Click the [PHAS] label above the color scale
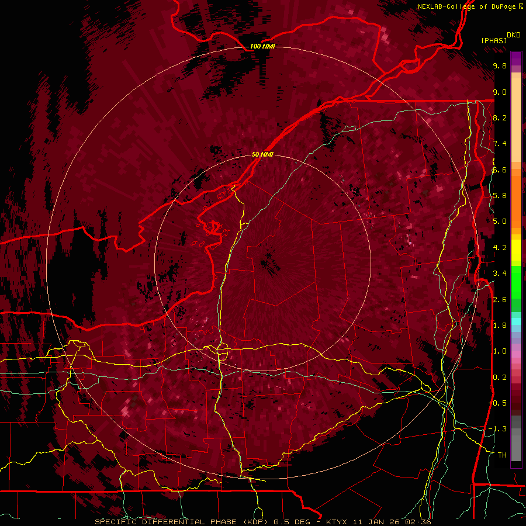The height and width of the screenshot is (526, 526). tap(494, 40)
